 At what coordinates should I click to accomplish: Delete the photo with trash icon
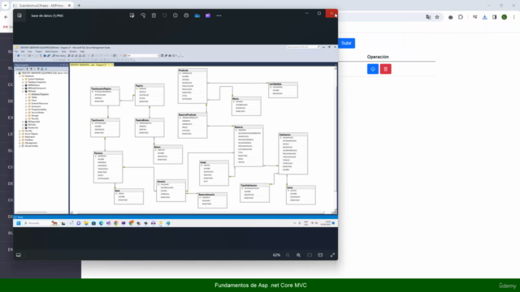pyautogui.click(x=154, y=15)
